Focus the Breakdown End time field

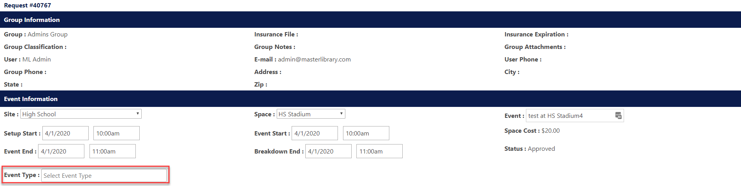(x=380, y=151)
